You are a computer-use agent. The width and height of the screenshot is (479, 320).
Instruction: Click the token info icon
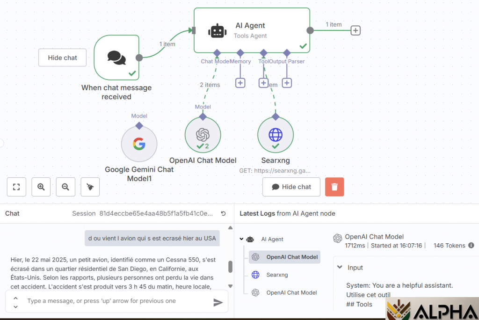pyautogui.click(x=471, y=246)
